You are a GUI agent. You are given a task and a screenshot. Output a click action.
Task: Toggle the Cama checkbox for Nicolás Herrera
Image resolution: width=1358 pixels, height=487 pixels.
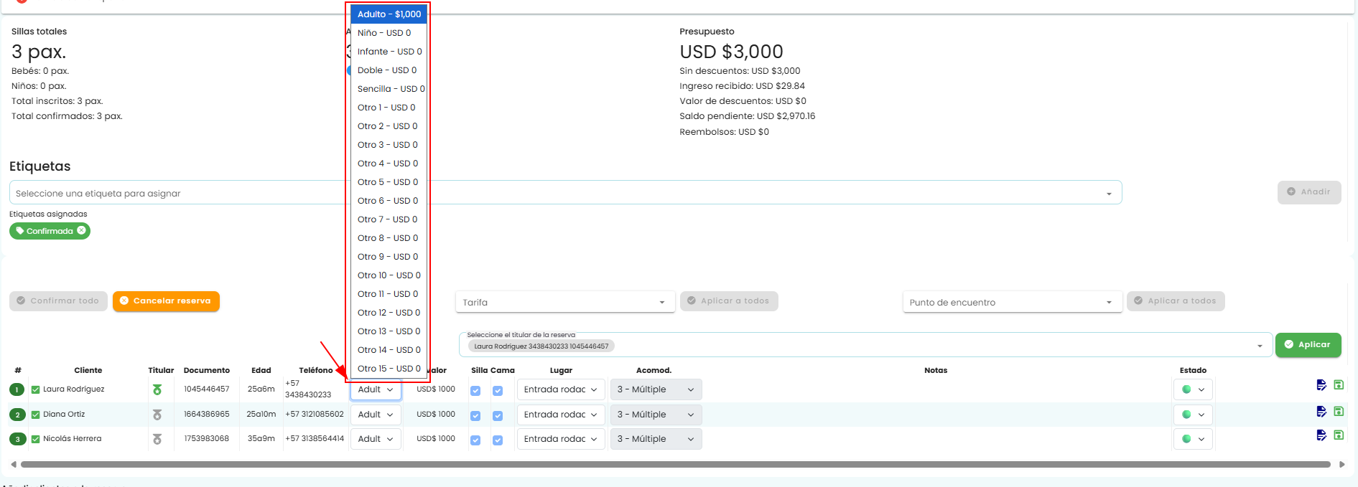click(x=498, y=440)
